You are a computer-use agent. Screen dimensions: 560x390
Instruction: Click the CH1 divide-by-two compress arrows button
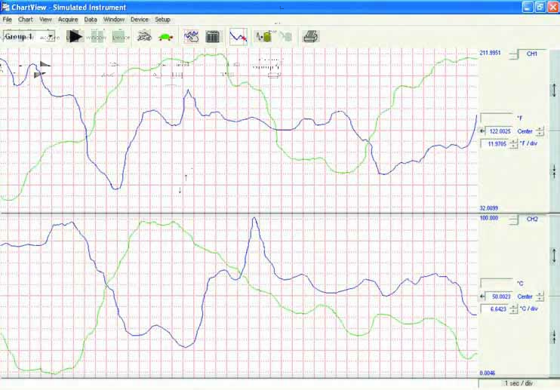coord(554,172)
